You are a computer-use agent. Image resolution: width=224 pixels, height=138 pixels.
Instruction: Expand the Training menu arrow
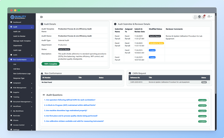tap(32, 97)
